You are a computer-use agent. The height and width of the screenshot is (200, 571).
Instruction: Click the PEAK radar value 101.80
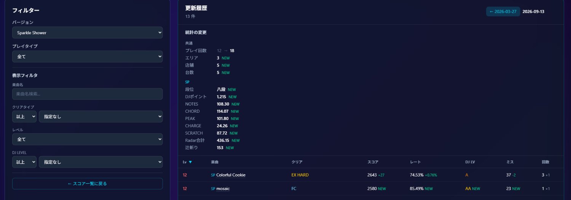[223, 118]
